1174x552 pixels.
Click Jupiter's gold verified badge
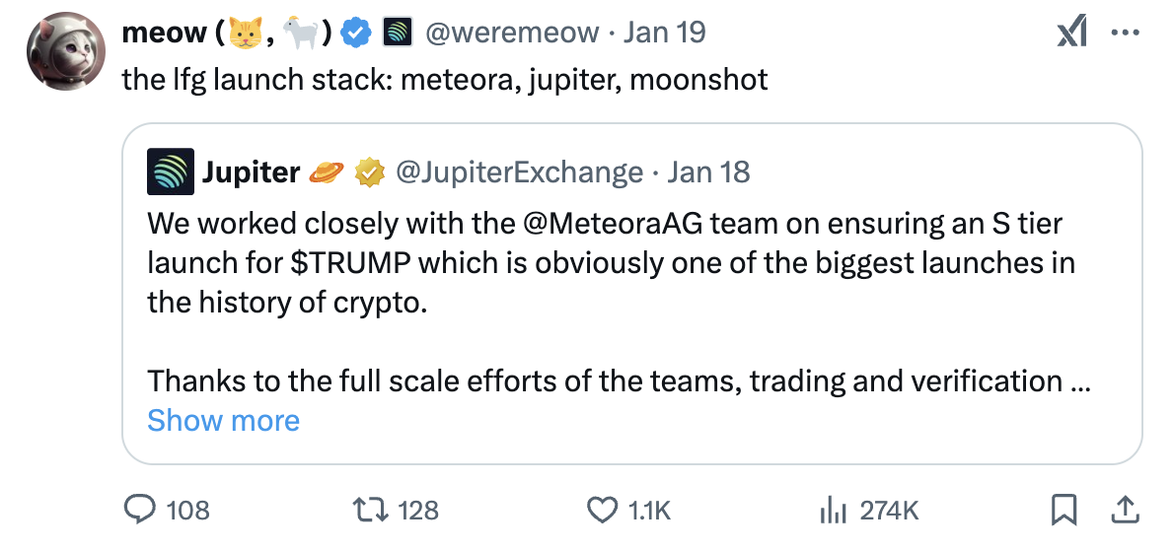pos(370,173)
